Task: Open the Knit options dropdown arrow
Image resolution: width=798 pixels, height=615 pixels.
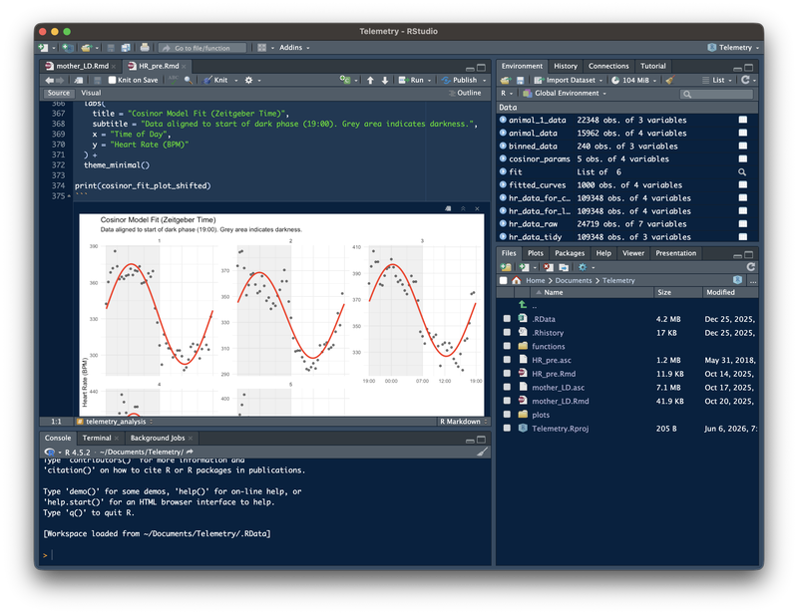Action: coord(236,81)
